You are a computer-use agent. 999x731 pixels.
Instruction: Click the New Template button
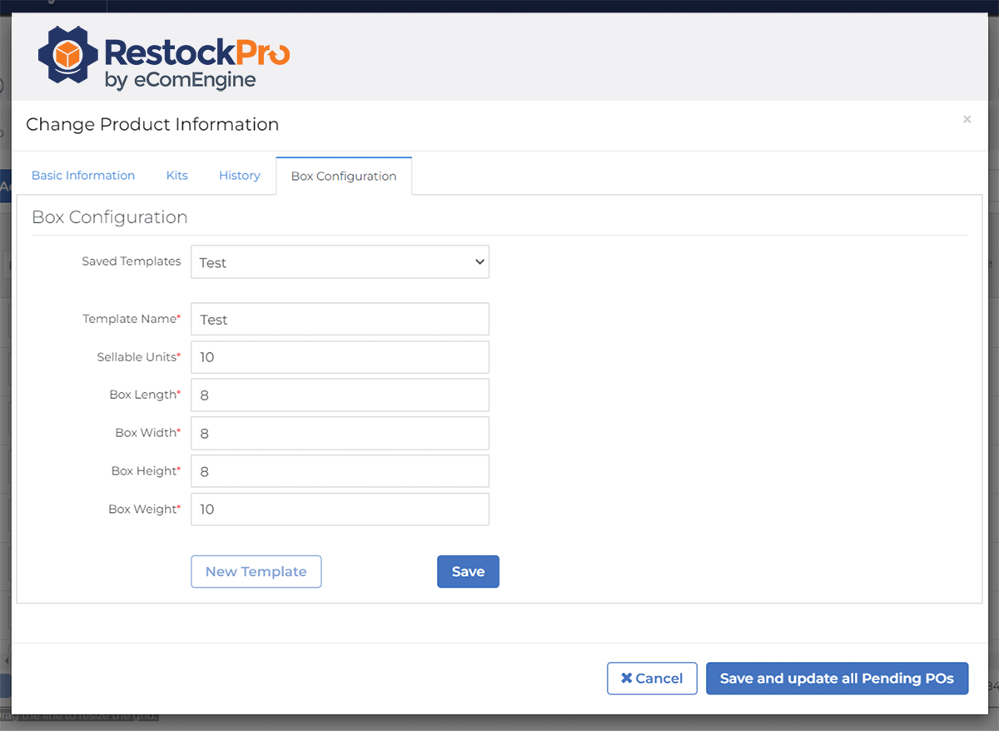pos(256,572)
